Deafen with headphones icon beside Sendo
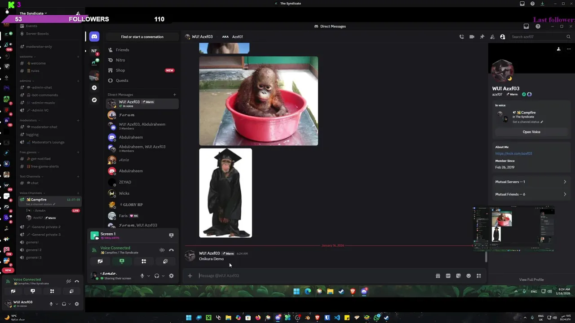 [x=157, y=276]
